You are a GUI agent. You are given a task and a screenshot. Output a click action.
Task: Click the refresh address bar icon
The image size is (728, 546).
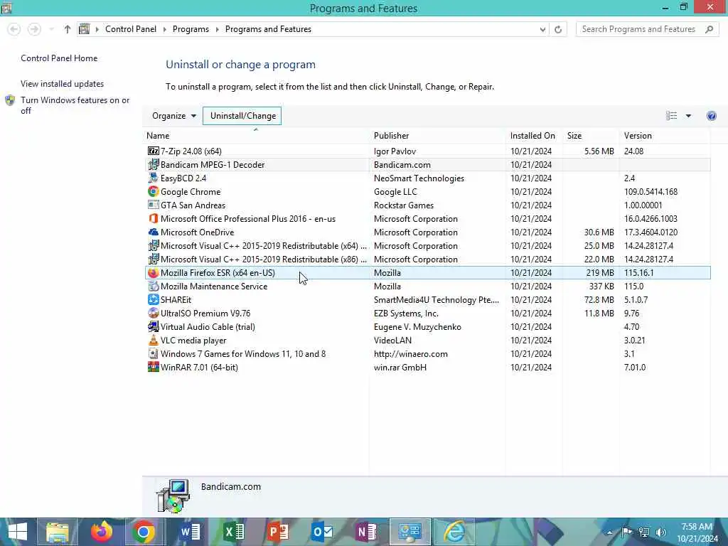[x=558, y=29]
